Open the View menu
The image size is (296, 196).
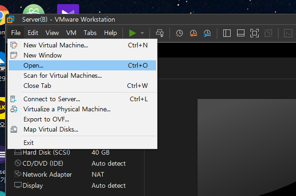(x=52, y=33)
